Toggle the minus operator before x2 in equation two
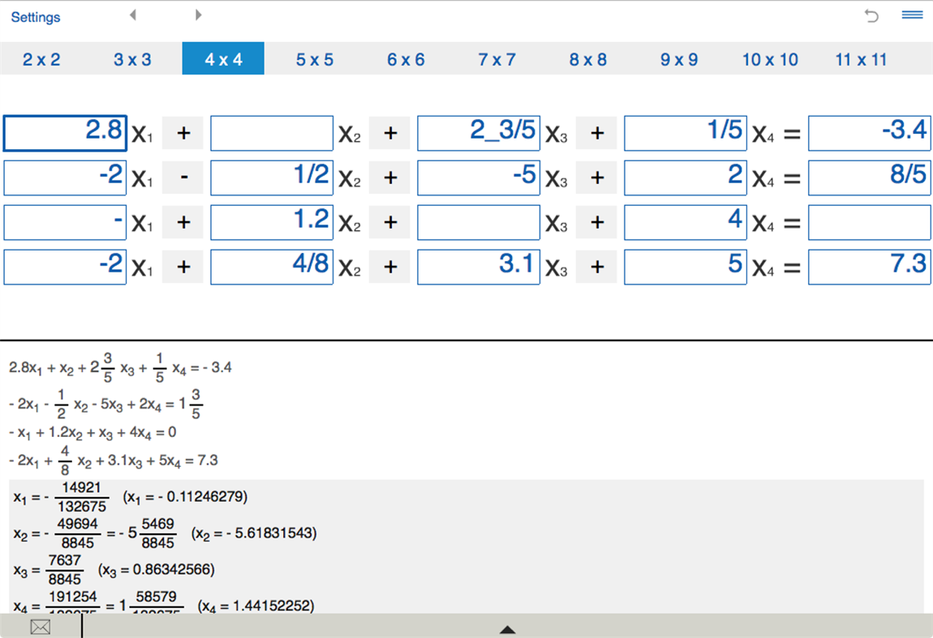 (x=183, y=178)
